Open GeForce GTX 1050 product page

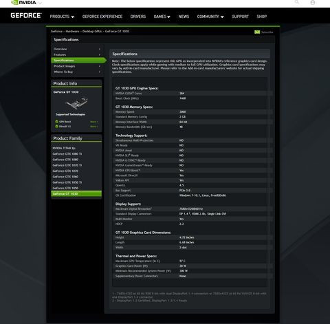click(x=65, y=188)
